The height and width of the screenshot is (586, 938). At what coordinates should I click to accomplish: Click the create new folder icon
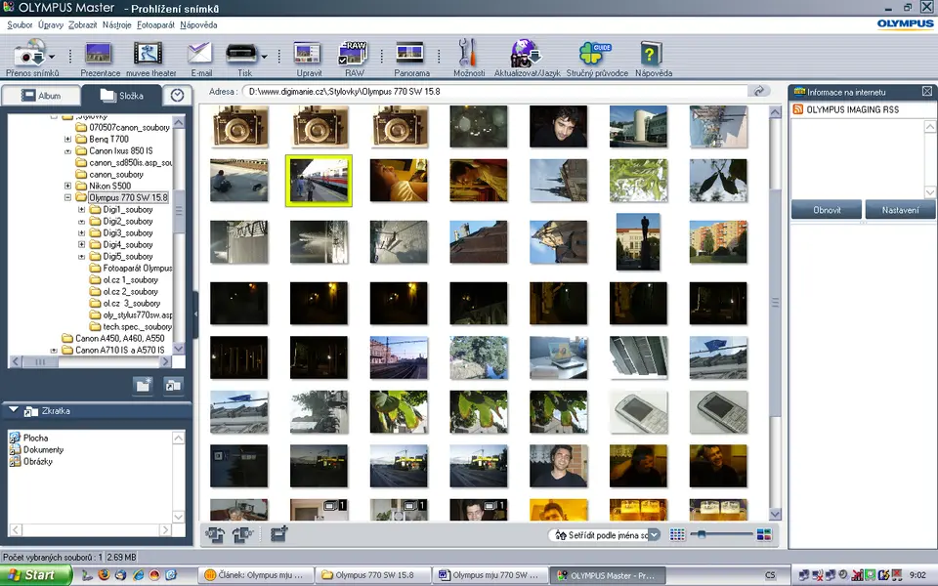[143, 386]
